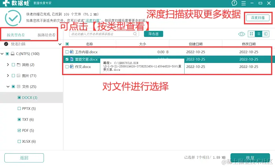The height and width of the screenshot is (167, 275).
Task: Click the 工作内容.docx file icon
Action: pyautogui.click(x=71, y=52)
